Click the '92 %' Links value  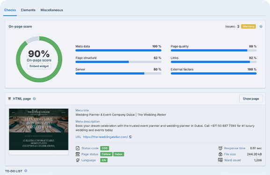coord(253,58)
